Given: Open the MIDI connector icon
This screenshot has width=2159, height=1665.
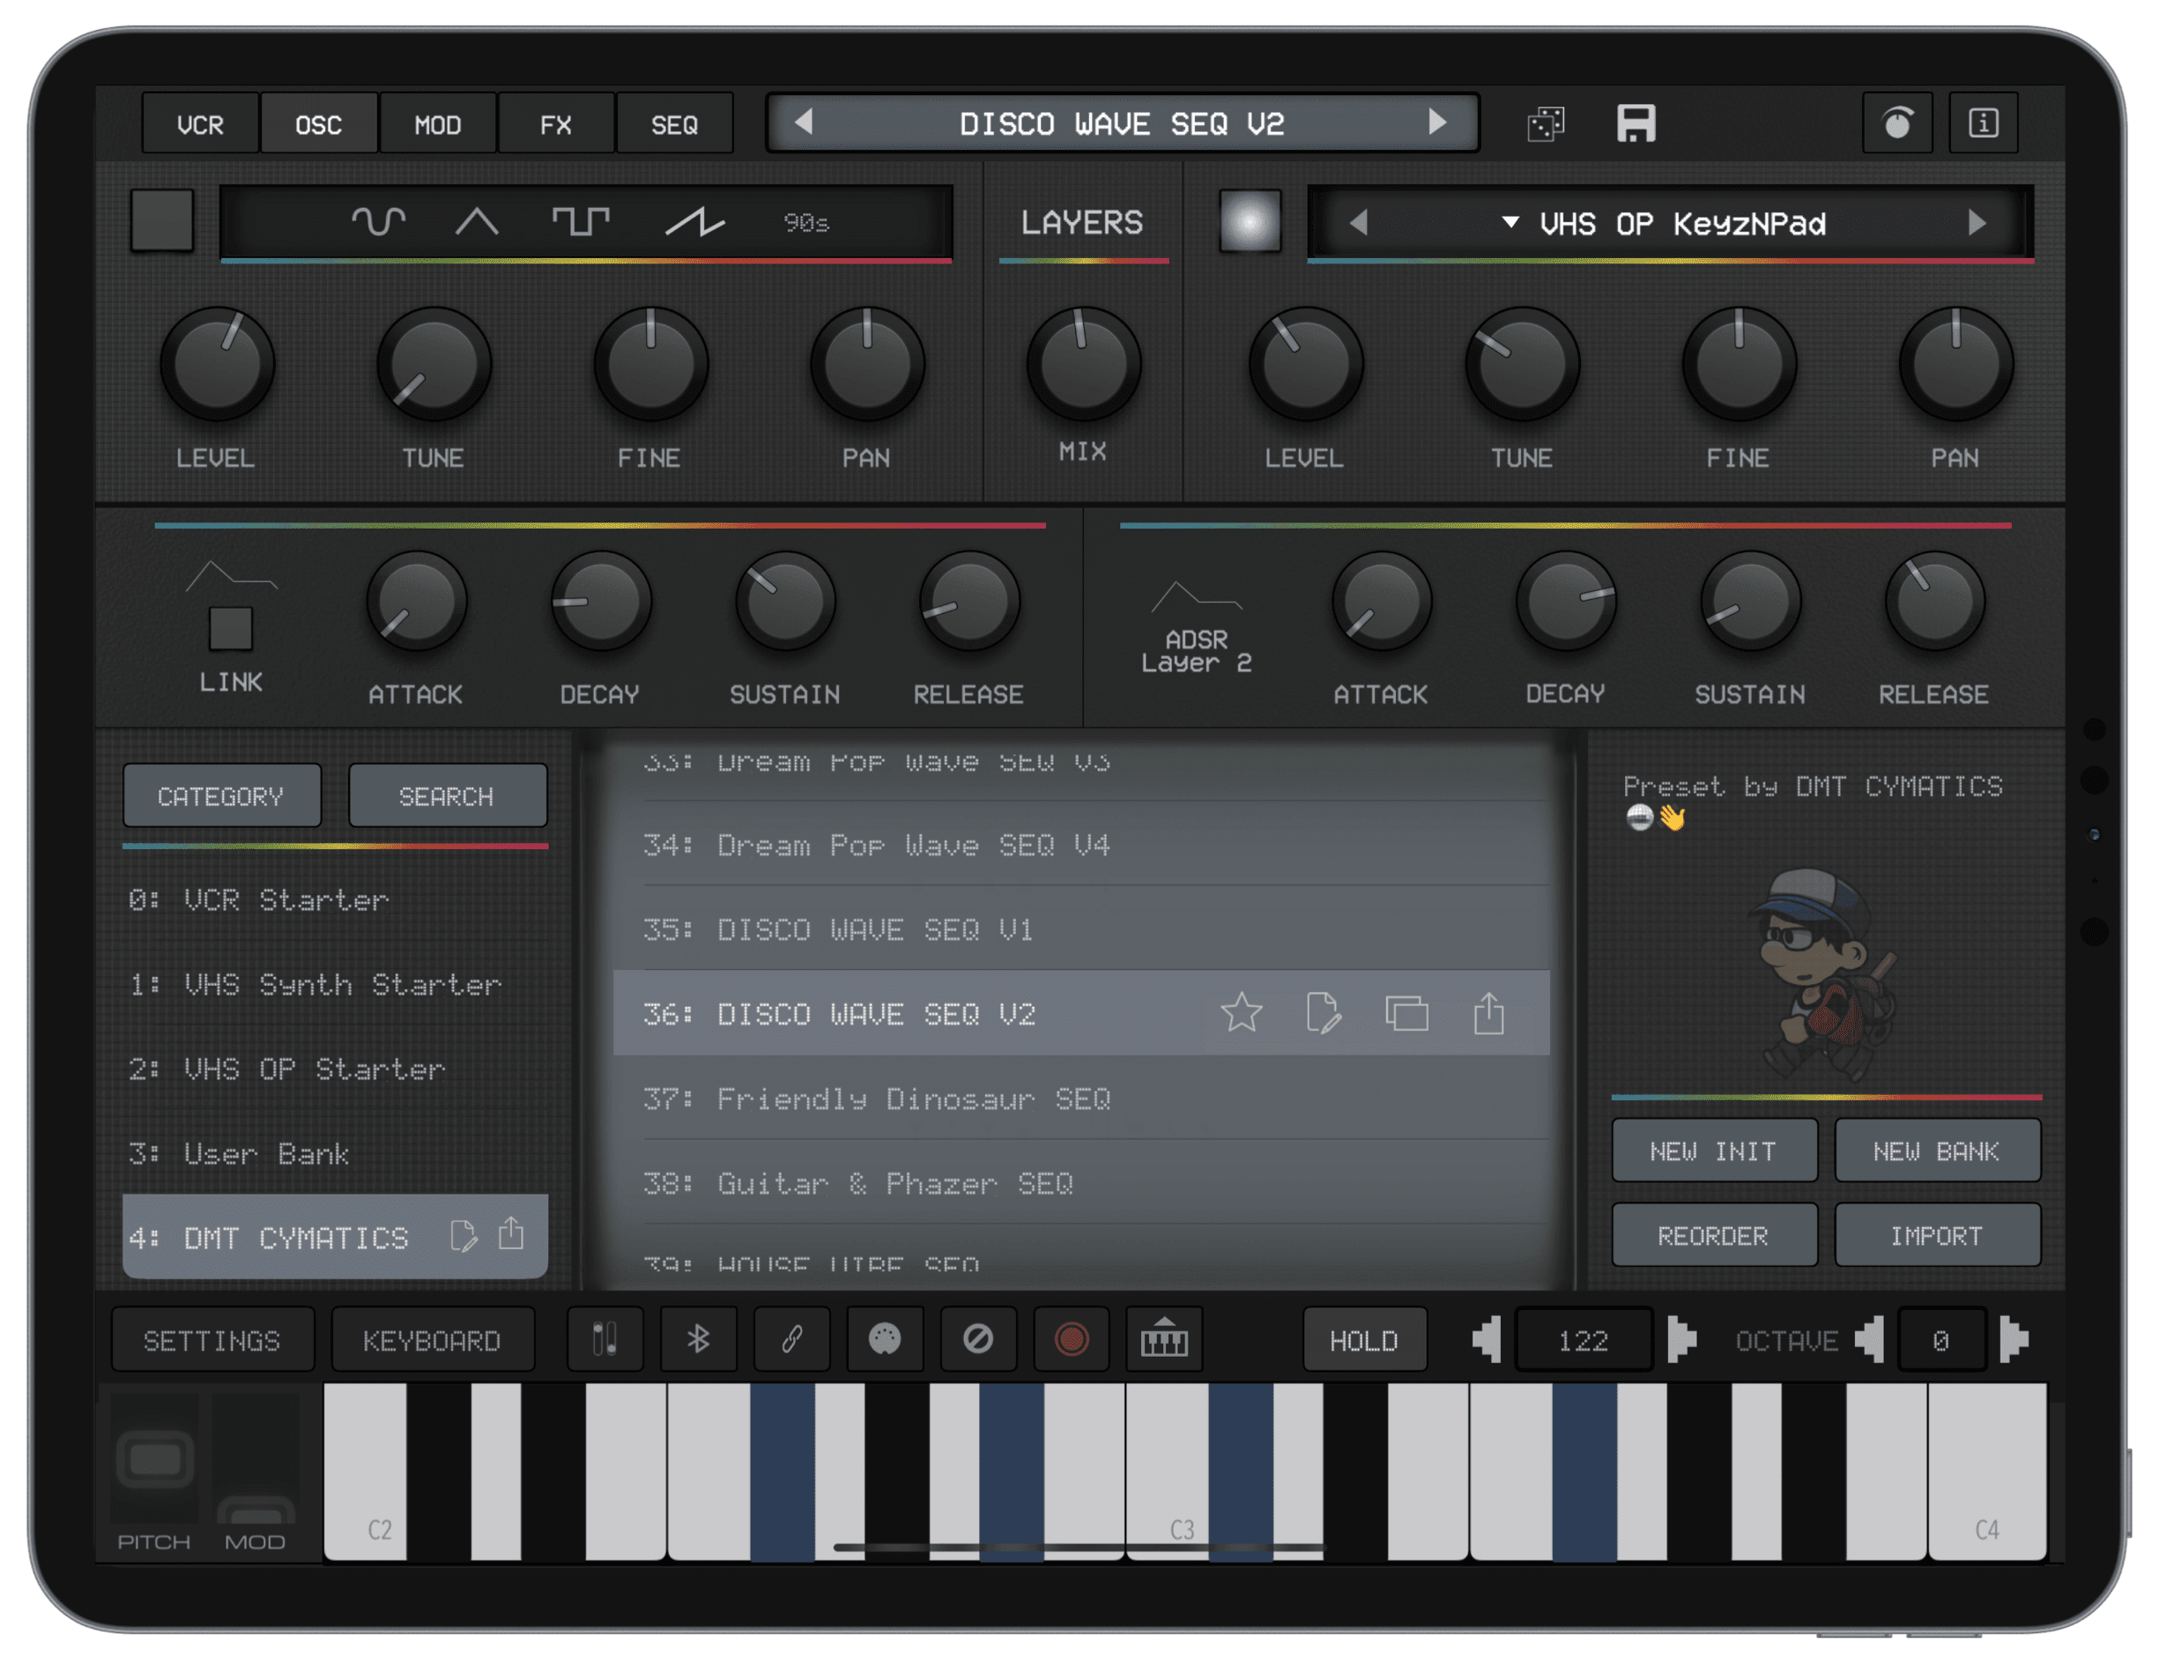Looking at the screenshot, I should click(885, 1340).
